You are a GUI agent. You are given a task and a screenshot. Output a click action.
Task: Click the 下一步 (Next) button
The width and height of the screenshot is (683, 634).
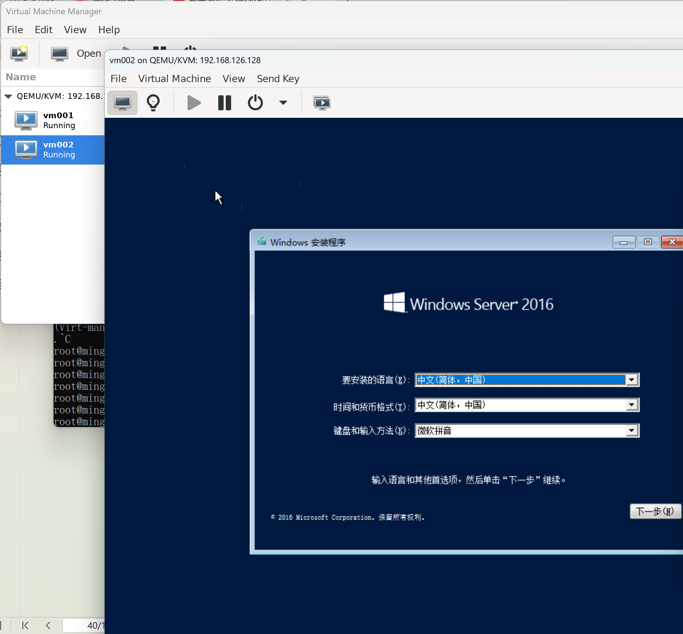click(x=654, y=511)
